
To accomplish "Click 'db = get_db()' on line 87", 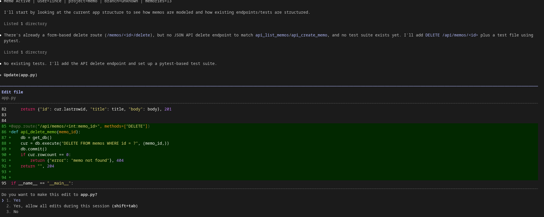I will click(36, 138).
